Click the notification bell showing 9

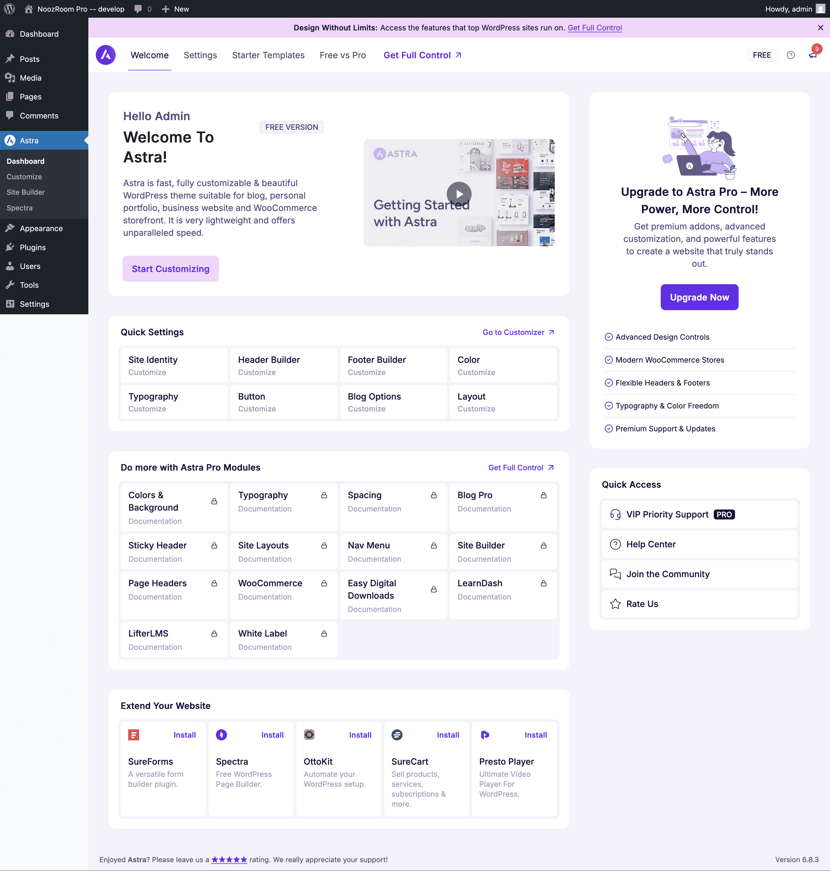pos(813,55)
